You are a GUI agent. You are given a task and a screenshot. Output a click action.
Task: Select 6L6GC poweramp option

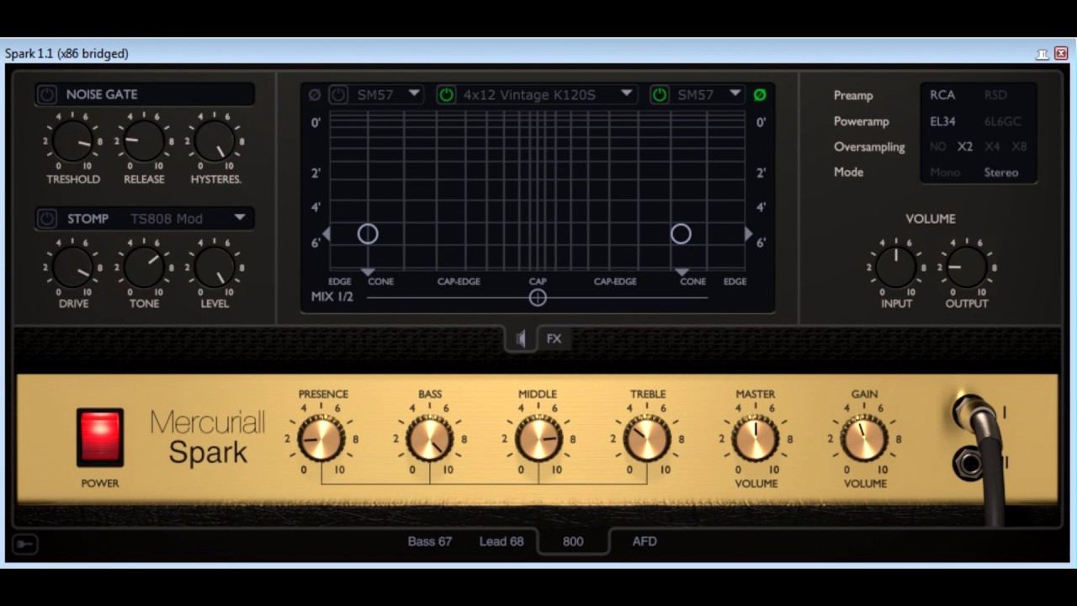click(x=1003, y=121)
